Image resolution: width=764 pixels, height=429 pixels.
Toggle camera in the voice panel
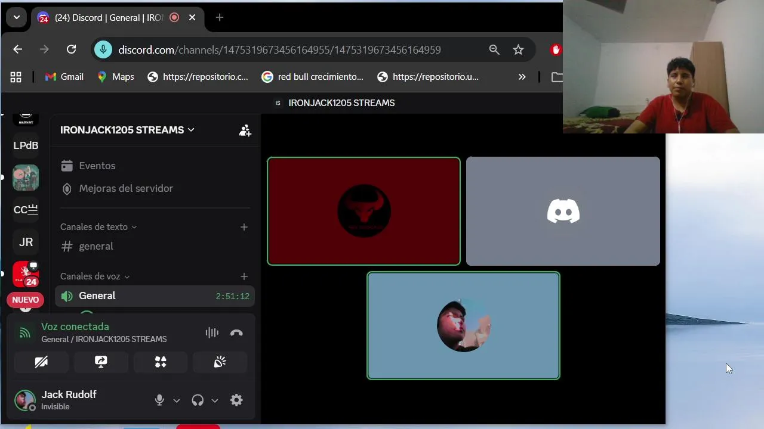(41, 362)
